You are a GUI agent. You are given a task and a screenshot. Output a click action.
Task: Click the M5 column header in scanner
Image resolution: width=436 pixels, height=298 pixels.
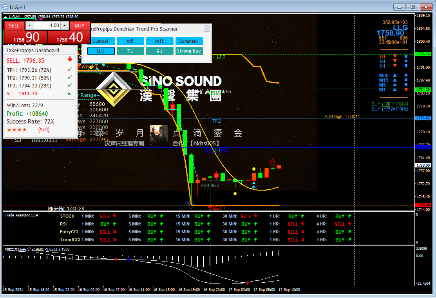tap(130, 41)
